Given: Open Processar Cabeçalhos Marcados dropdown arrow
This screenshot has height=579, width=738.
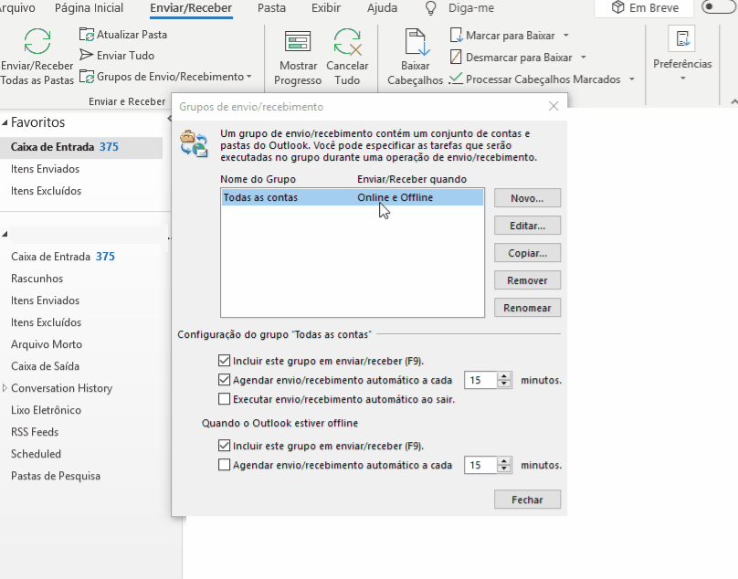Looking at the screenshot, I should point(632,79).
